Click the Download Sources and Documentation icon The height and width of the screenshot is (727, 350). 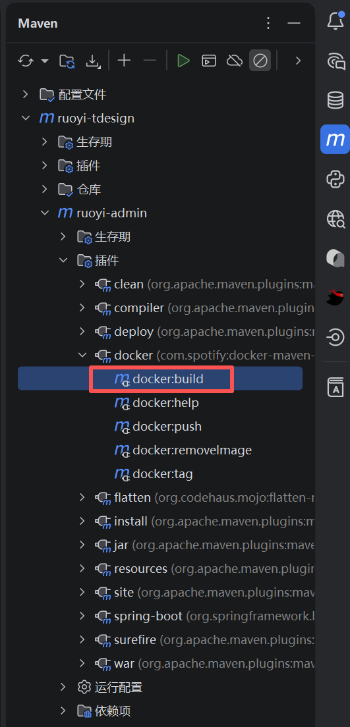[94, 61]
